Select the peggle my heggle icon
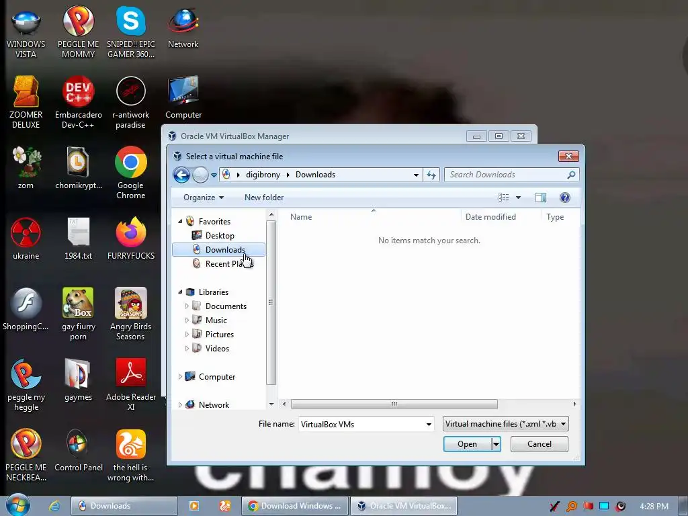This screenshot has width=688, height=516. [26, 385]
